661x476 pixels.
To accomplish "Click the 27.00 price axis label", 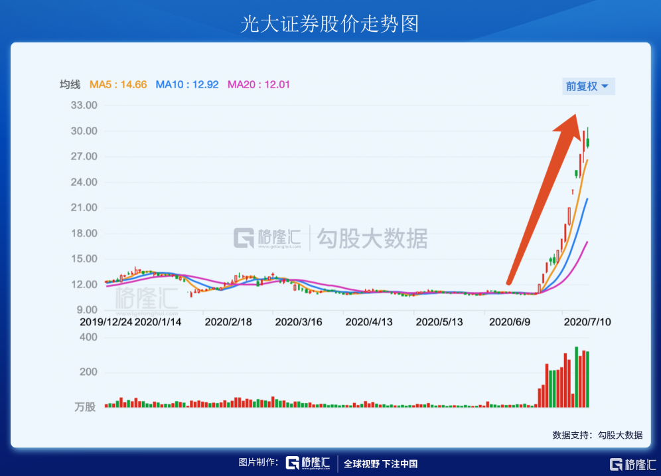I will [84, 157].
